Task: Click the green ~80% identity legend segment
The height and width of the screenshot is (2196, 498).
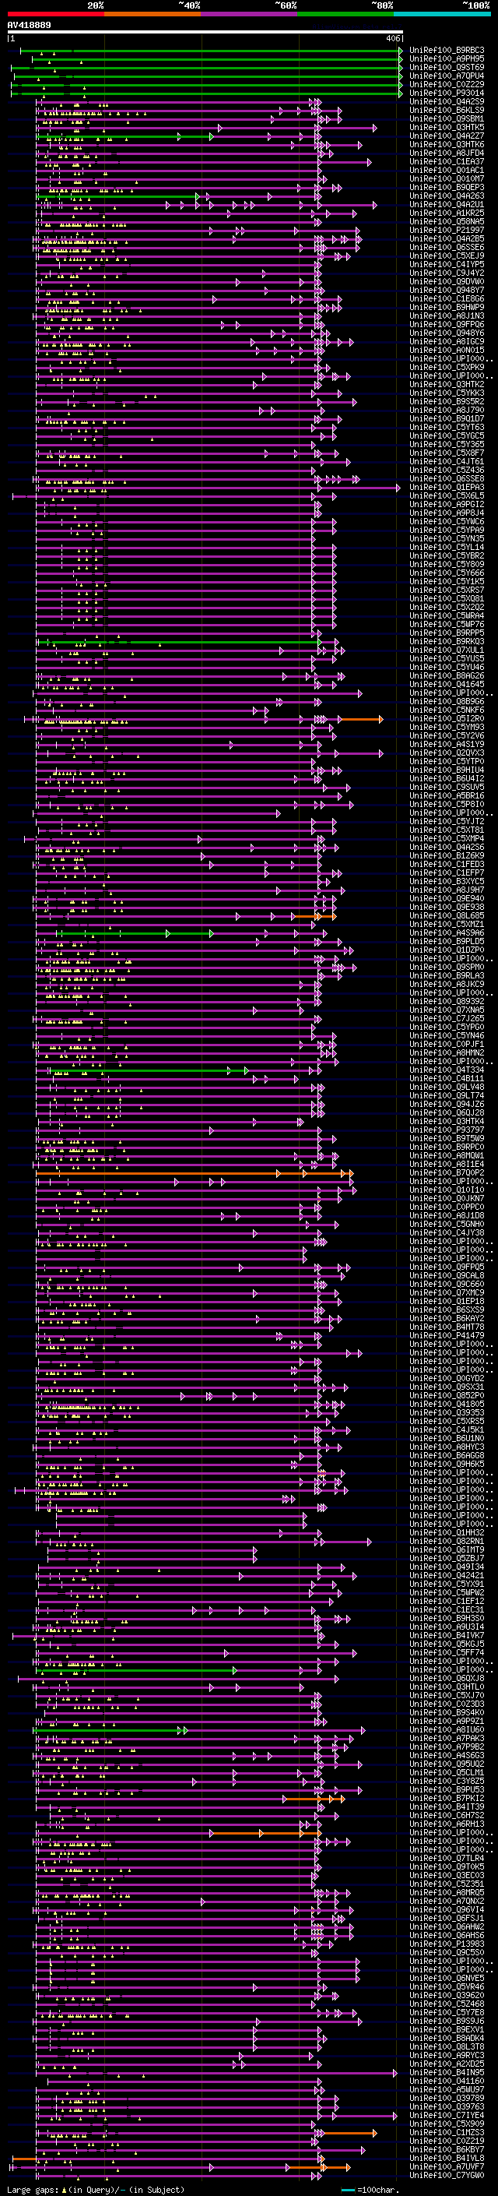Action: coord(345,14)
